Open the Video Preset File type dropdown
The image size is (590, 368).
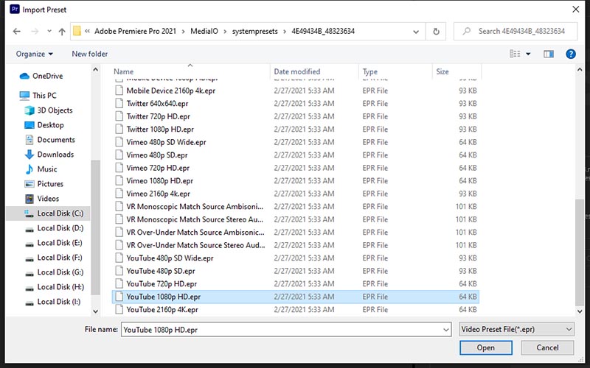click(x=517, y=329)
